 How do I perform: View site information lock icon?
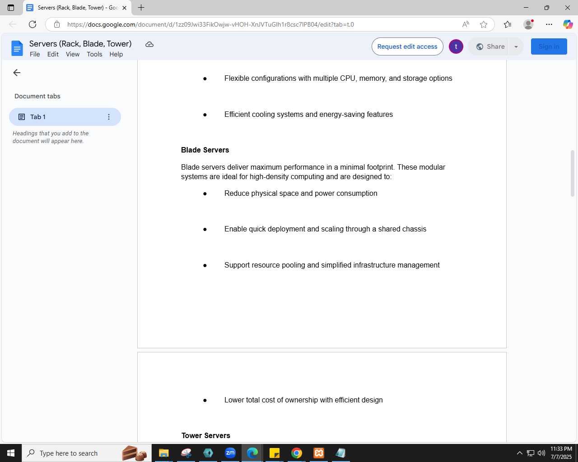tap(57, 24)
